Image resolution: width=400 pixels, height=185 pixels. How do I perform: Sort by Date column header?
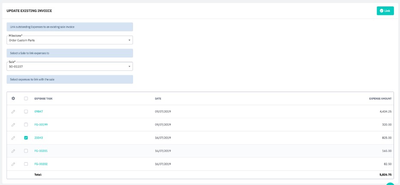pyautogui.click(x=158, y=99)
